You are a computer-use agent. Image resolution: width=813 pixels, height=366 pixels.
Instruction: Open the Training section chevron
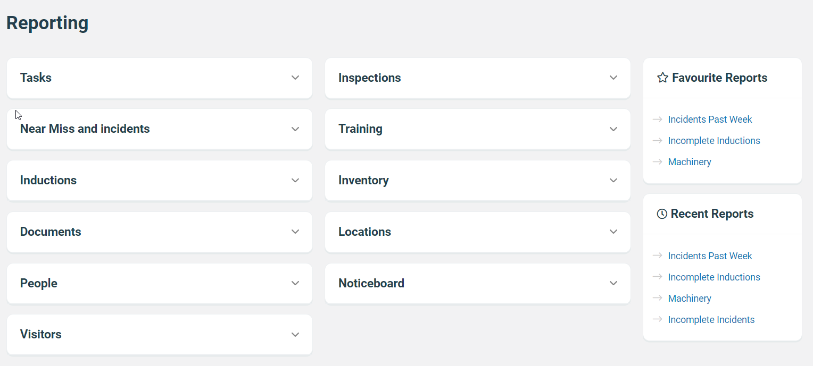pos(613,129)
